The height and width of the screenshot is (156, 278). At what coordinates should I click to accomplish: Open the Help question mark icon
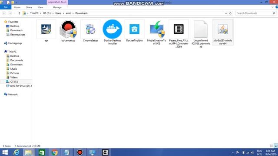point(277,7)
